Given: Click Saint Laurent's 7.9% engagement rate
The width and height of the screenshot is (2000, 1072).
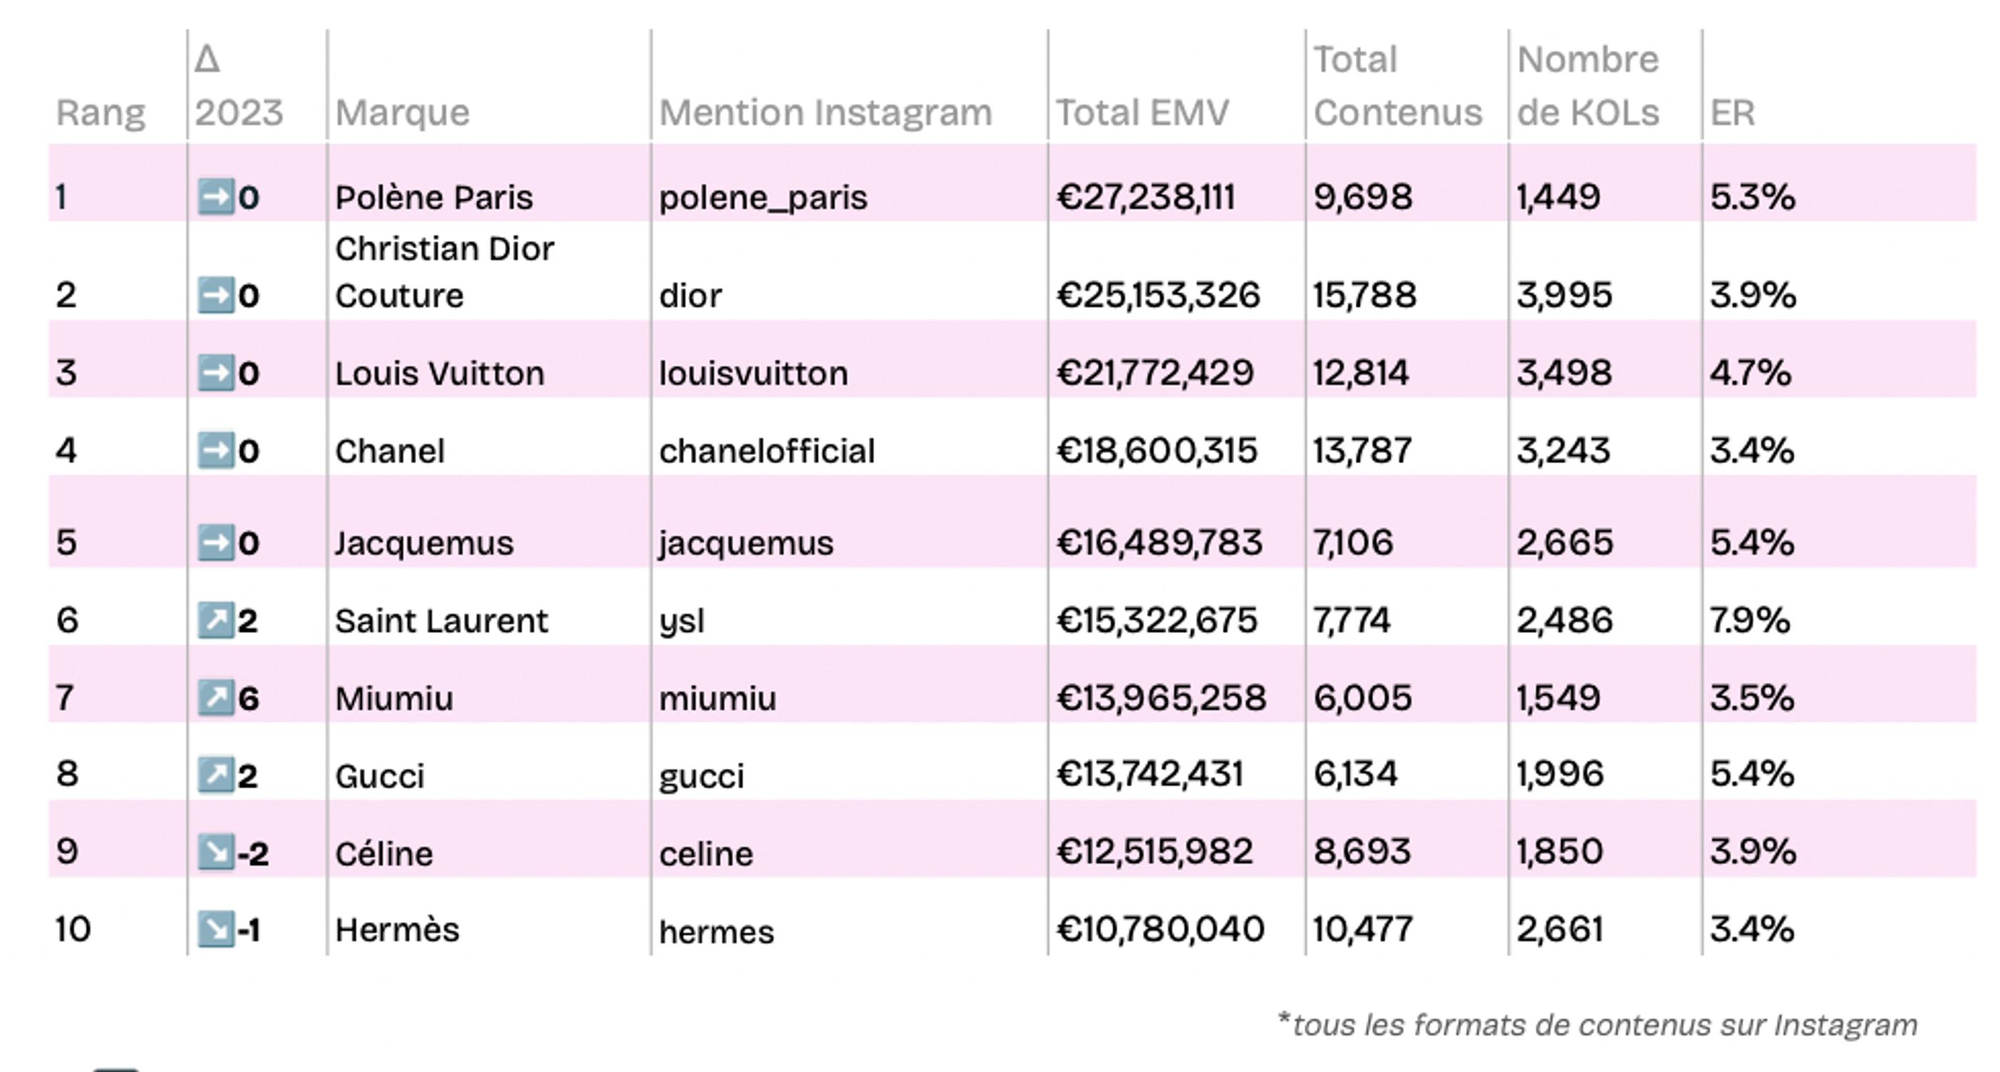Looking at the screenshot, I should tap(1750, 620).
